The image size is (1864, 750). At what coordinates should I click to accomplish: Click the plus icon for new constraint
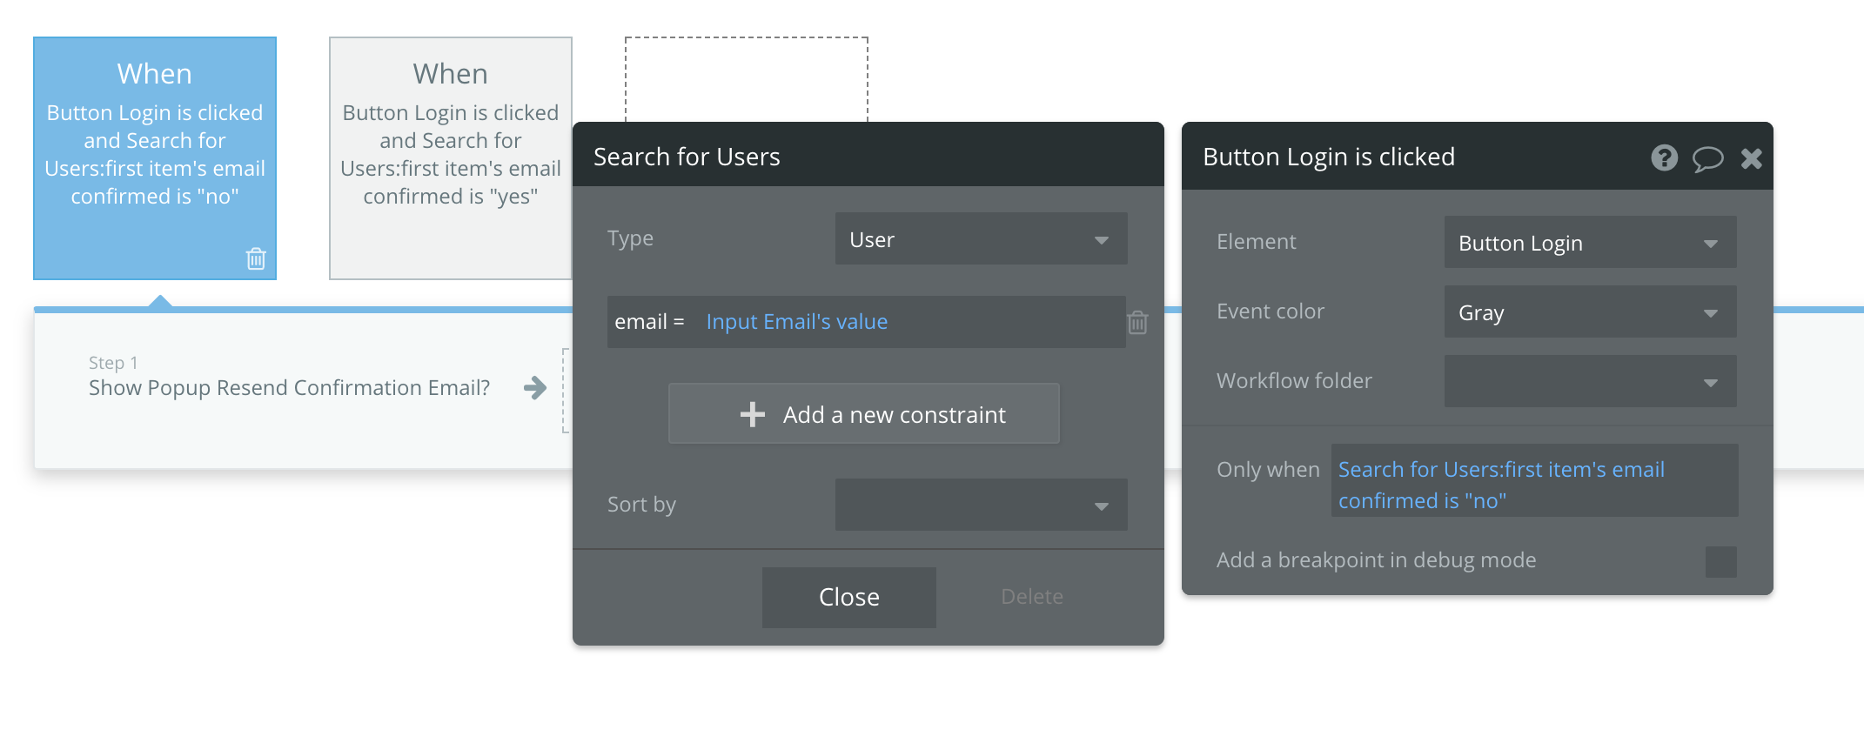[752, 415]
